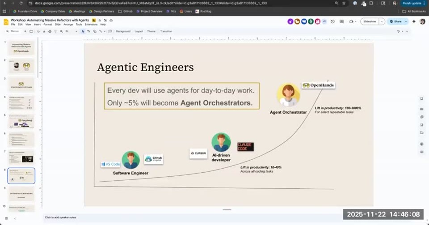Undo the last action
The width and height of the screenshot is (429, 225).
pyautogui.click(x=38, y=31)
